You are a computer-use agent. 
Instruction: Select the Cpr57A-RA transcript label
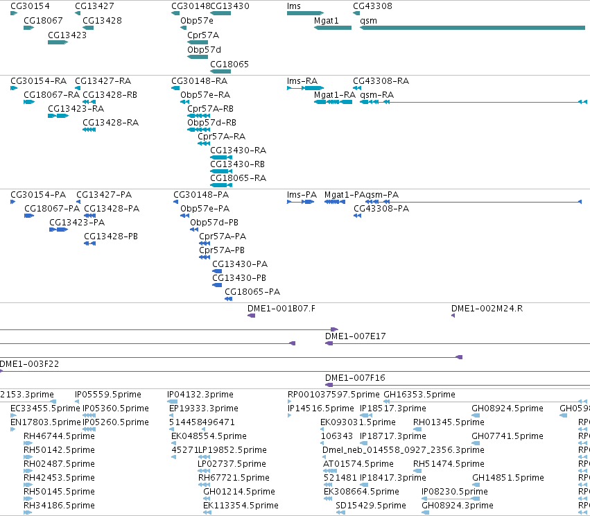tap(222, 137)
